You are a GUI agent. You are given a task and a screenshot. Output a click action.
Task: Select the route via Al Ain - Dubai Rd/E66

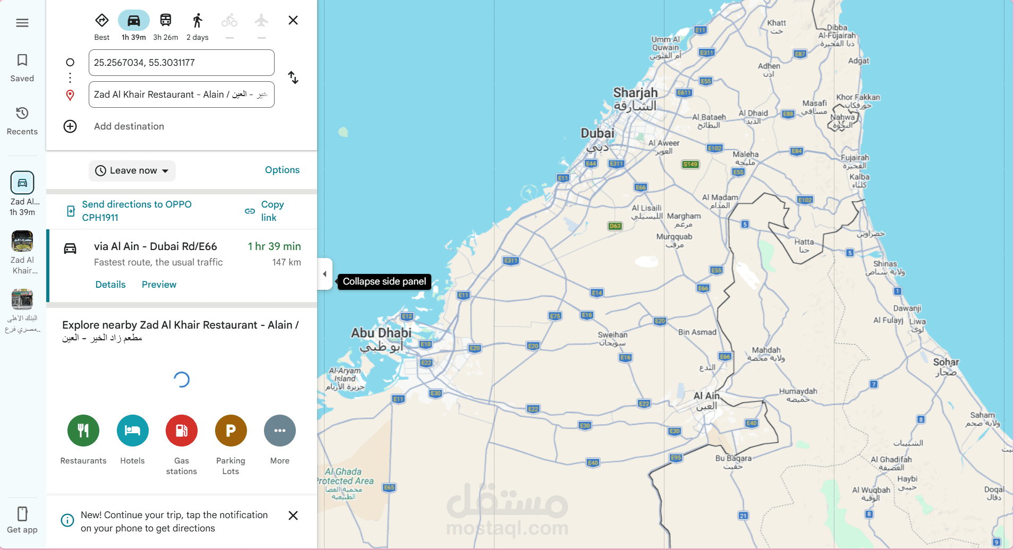[182, 265]
